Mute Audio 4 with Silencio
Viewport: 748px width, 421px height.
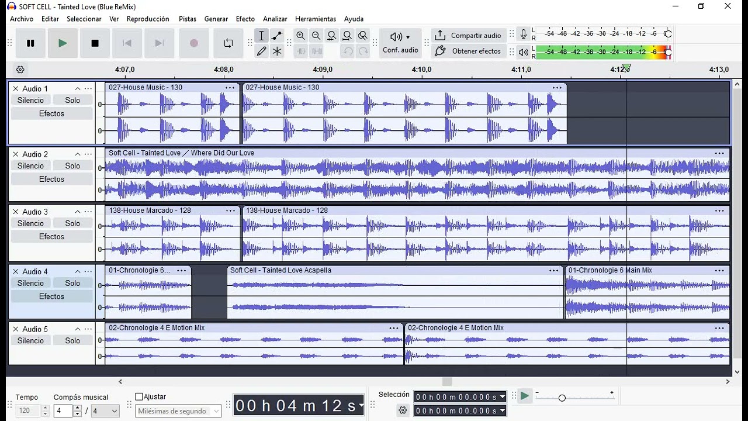[30, 283]
